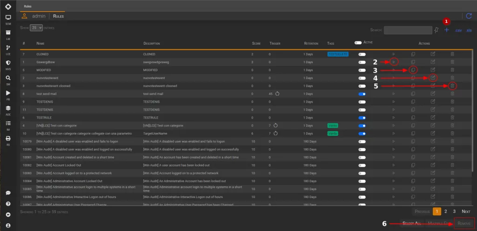Disable the active toggle for rule 4 Test con categorie
Screen dimensions: 477x231
pos(362,125)
